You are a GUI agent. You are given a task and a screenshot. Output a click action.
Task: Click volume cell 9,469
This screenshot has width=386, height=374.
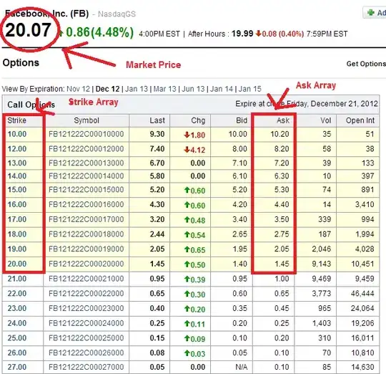tap(321, 279)
